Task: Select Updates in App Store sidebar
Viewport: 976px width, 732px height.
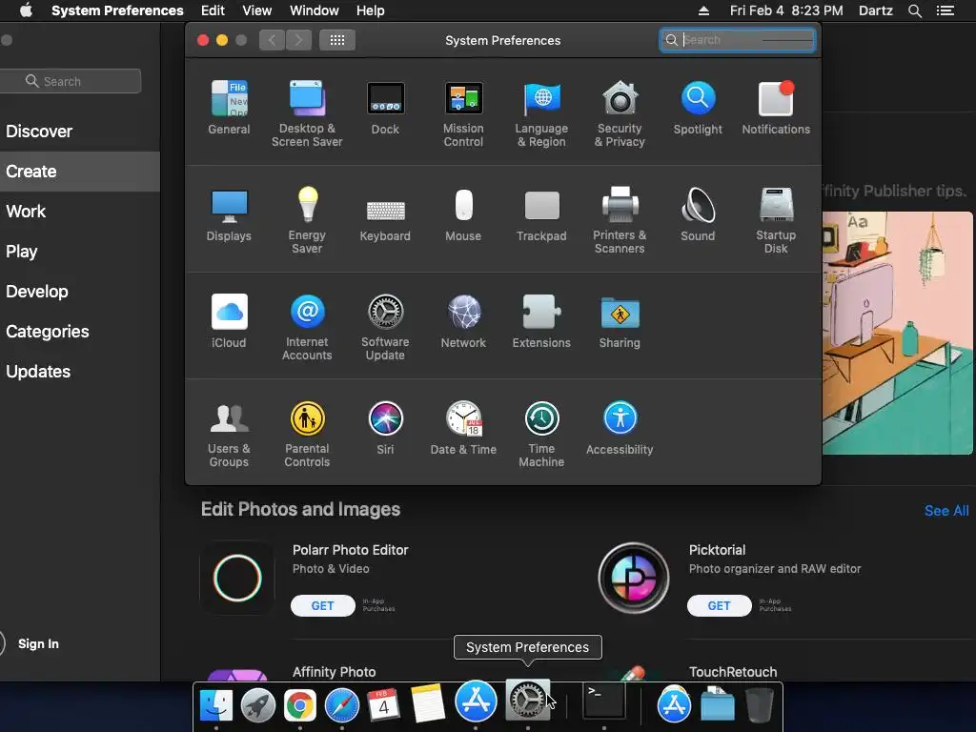Action: [x=80, y=372]
